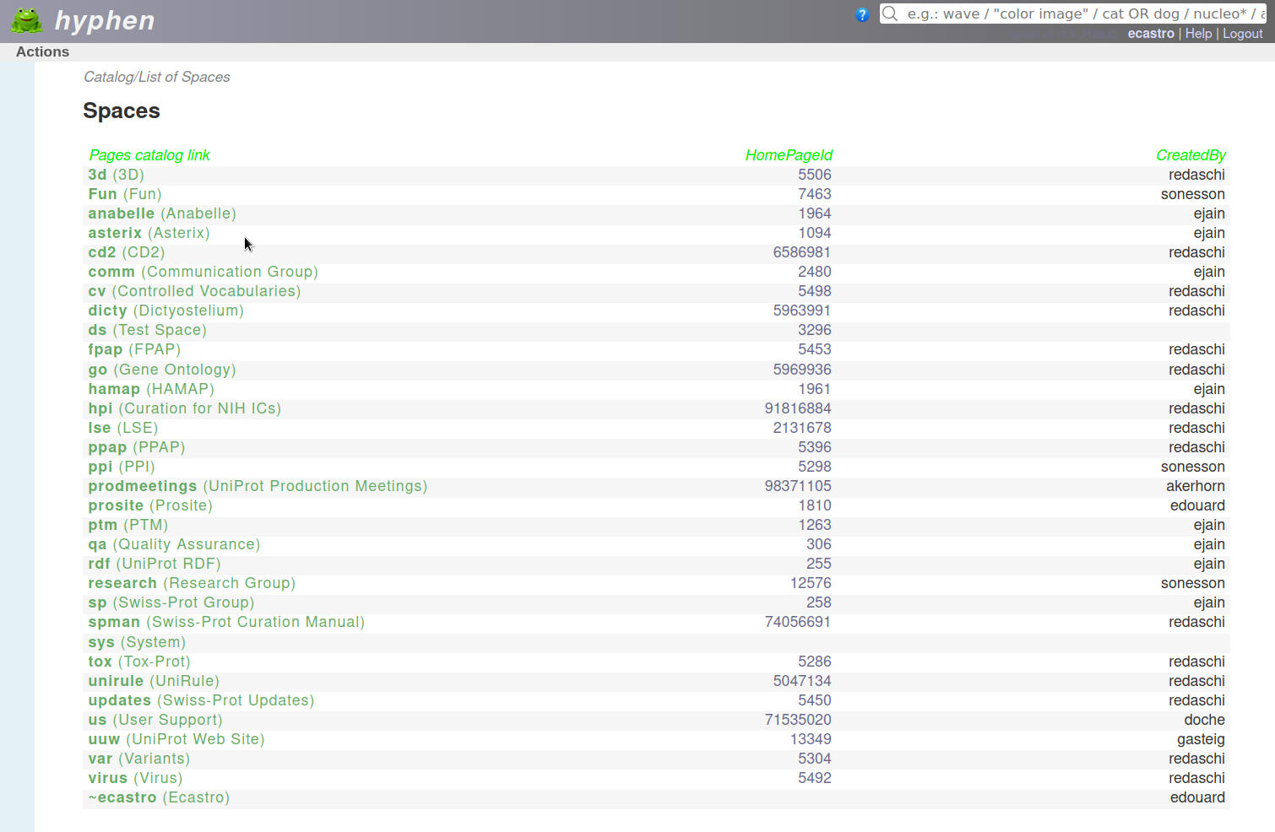
Task: Open the uuw (UniProt Web Site) space
Action: tap(176, 739)
